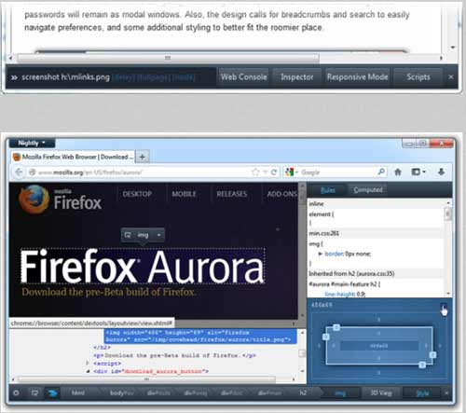Image resolution: width=466 pixels, height=413 pixels.
Task: Open the Nightly application menu
Action: click(x=32, y=143)
